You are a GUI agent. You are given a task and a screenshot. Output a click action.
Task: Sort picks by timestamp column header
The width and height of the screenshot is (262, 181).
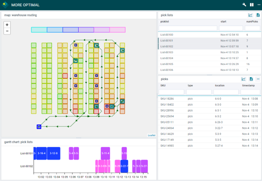(248, 85)
